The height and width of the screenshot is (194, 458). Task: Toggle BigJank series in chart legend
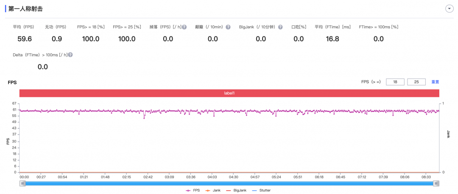coord(236,191)
